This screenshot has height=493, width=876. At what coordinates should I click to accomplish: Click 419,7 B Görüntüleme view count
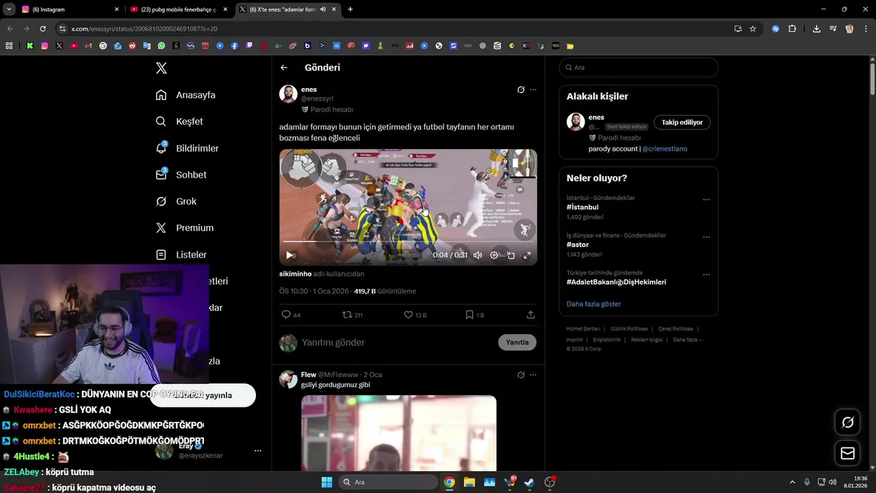click(385, 291)
